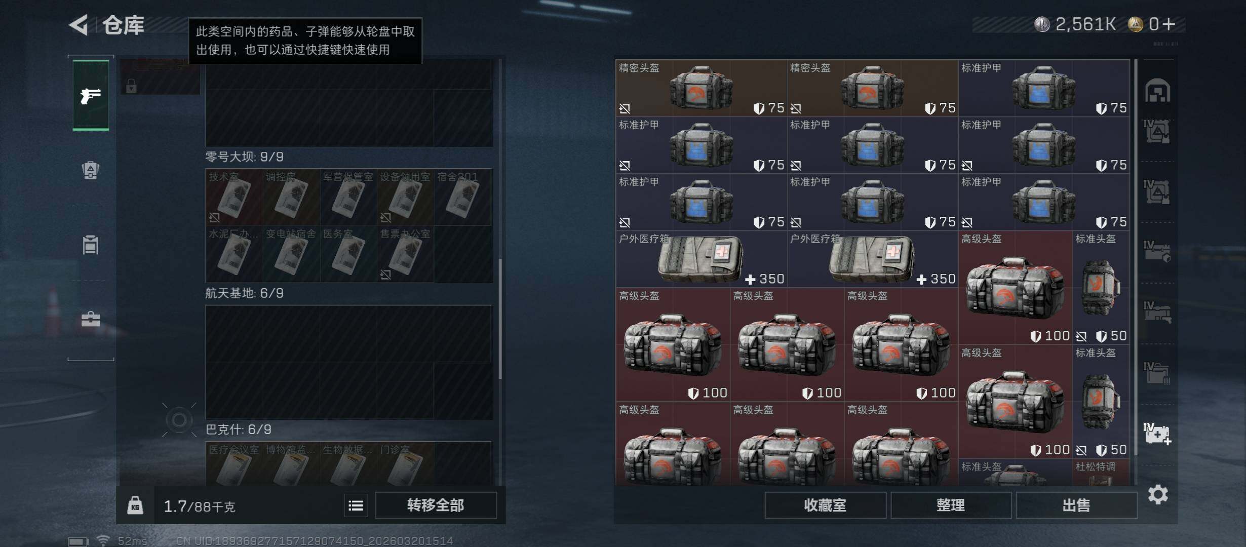Toggle the list view icon
The image size is (1246, 547).
(356, 505)
